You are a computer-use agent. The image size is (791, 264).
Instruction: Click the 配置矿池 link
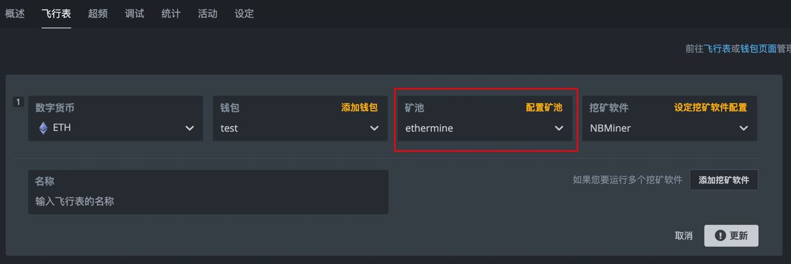[x=544, y=108]
